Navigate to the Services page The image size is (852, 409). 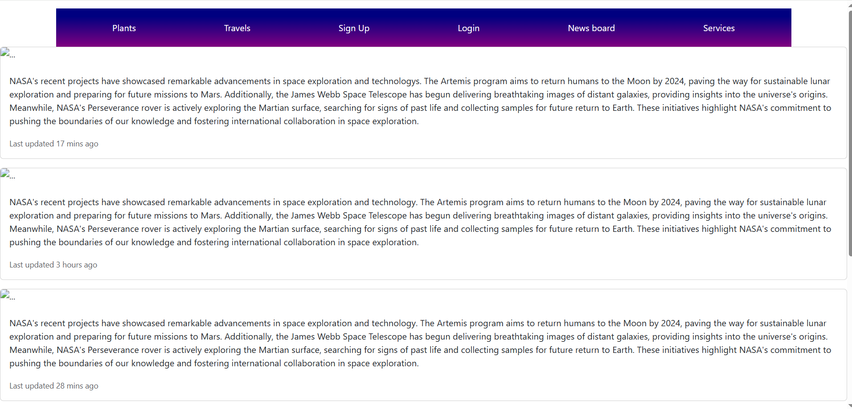point(719,28)
